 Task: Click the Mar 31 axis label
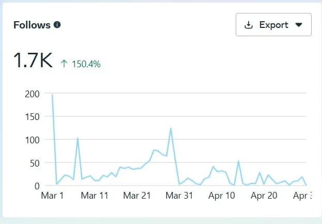pyautogui.click(x=179, y=196)
